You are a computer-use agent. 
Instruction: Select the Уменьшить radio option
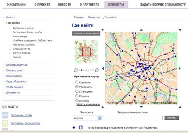pos(77,91)
